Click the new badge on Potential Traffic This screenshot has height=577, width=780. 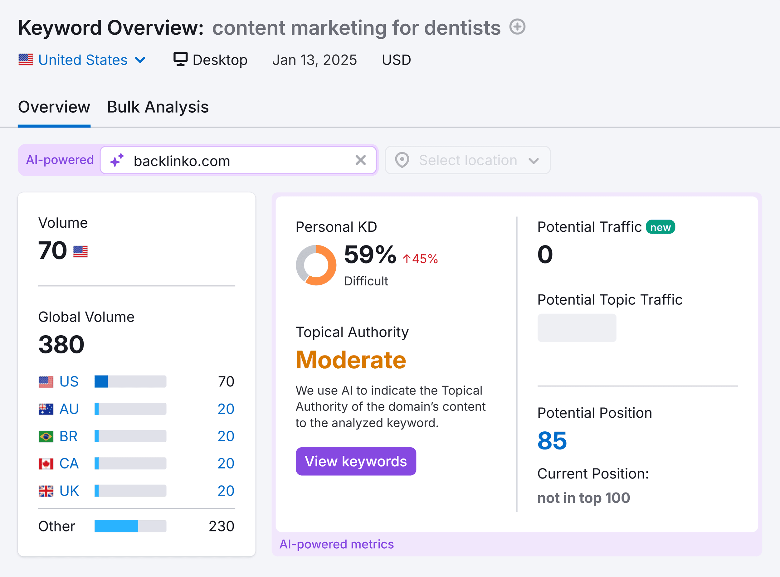click(x=660, y=227)
